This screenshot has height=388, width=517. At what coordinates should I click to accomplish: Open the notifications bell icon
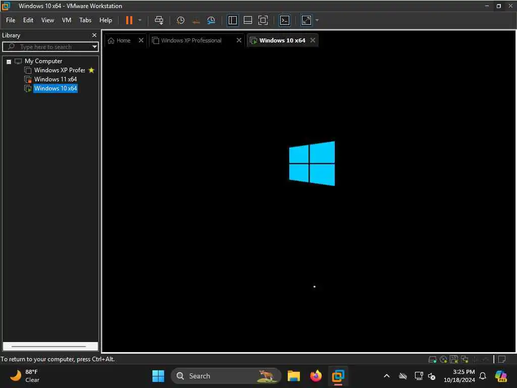click(x=483, y=376)
